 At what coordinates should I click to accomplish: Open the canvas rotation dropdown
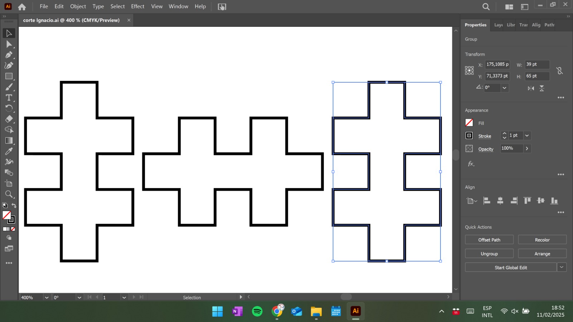80,297
